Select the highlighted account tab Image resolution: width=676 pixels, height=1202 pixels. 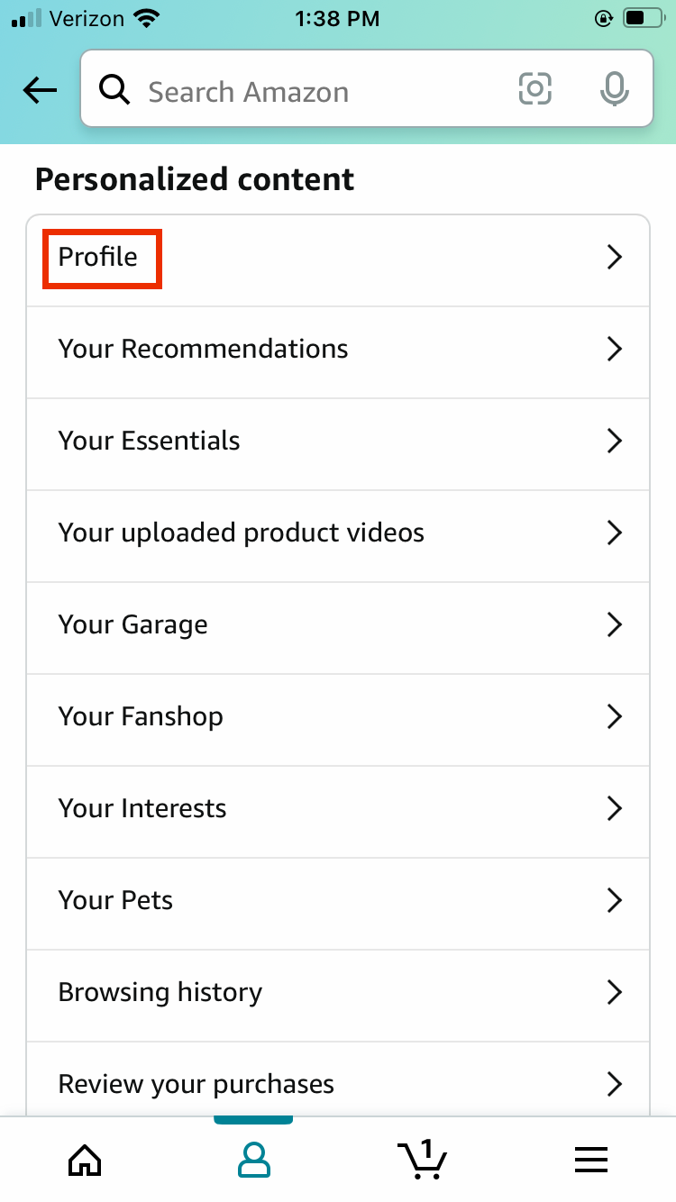point(253,1160)
